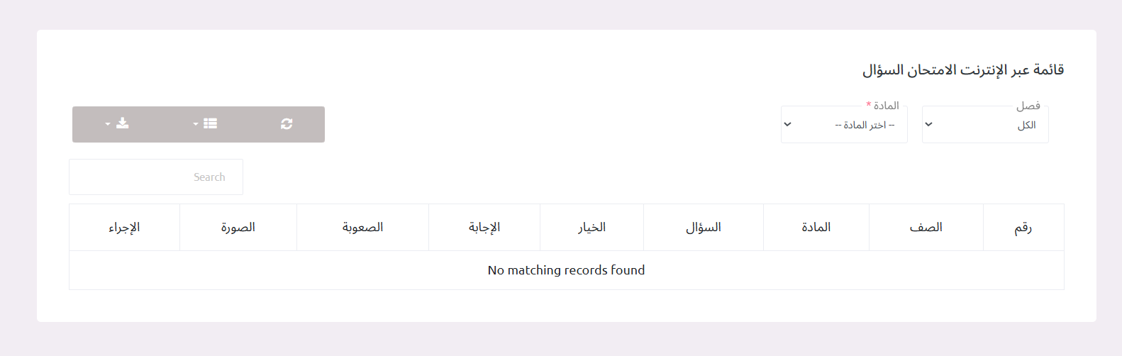The height and width of the screenshot is (356, 1122).
Task: Select the الخيار column header
Action: pyautogui.click(x=591, y=228)
